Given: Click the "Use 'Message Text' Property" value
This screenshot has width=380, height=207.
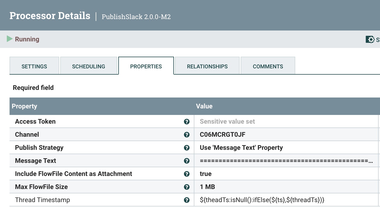Looking at the screenshot, I should pyautogui.click(x=241, y=148).
